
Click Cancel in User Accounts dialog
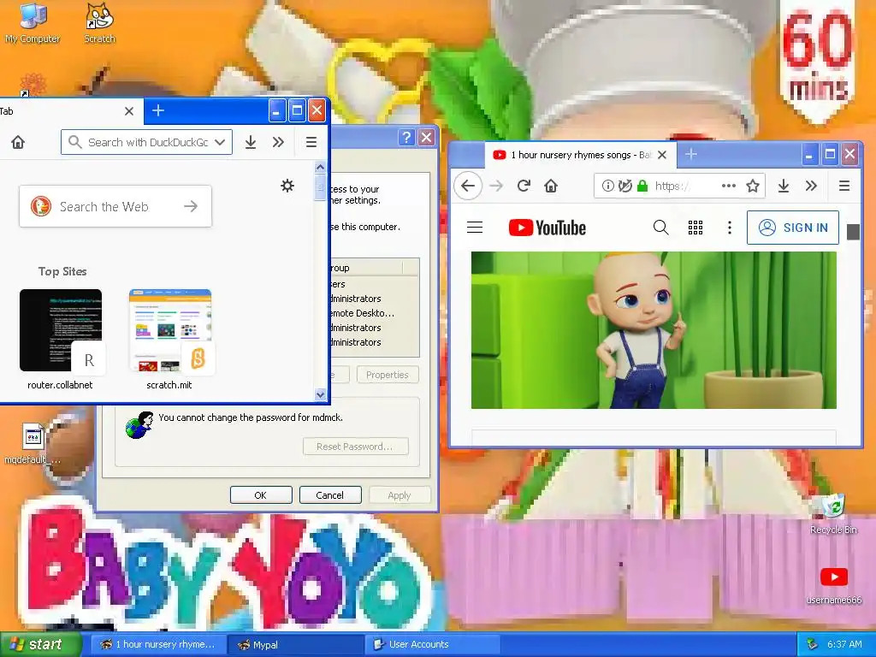330,495
